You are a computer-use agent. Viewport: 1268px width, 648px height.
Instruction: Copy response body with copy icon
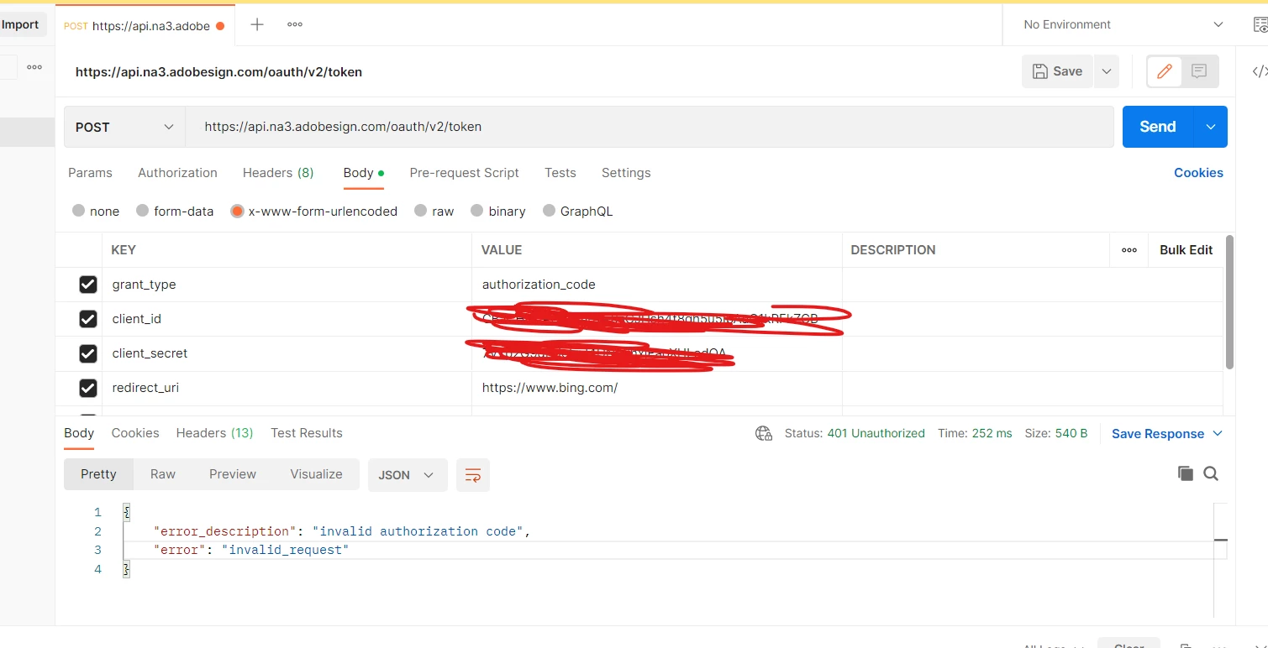(1186, 473)
